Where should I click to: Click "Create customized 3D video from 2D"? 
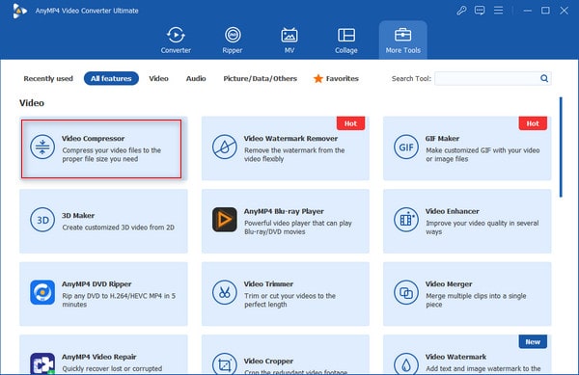[x=118, y=228]
